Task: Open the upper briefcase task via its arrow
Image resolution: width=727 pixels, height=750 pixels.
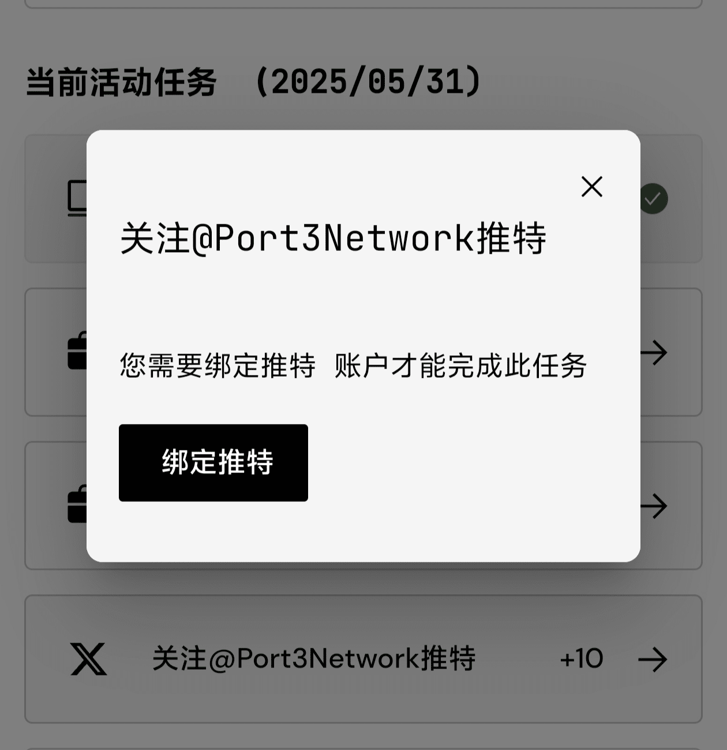Action: pos(654,352)
